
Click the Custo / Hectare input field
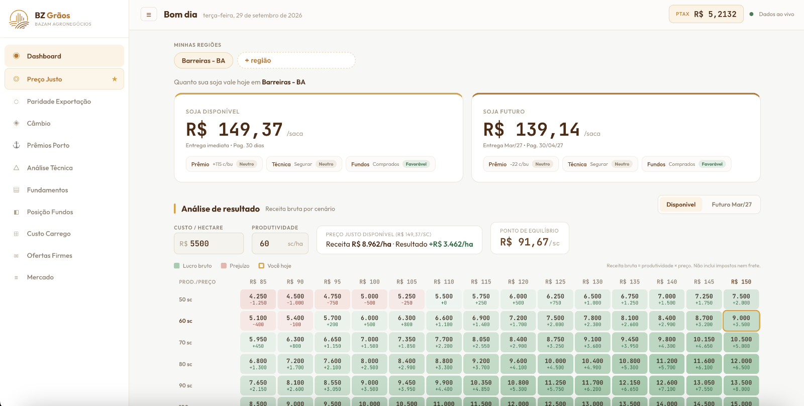coord(209,243)
